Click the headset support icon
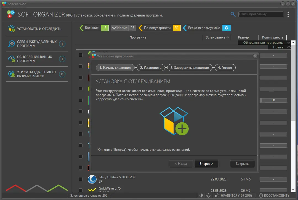 coord(208,195)
